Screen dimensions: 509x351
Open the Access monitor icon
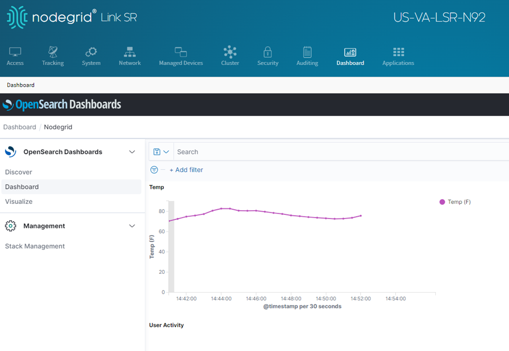[x=15, y=52]
